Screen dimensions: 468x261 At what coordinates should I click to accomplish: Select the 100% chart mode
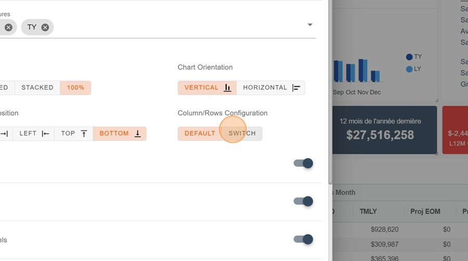tap(75, 88)
